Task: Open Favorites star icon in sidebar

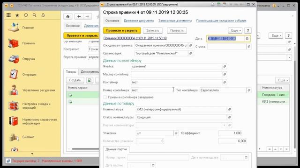Action: (17, 15)
